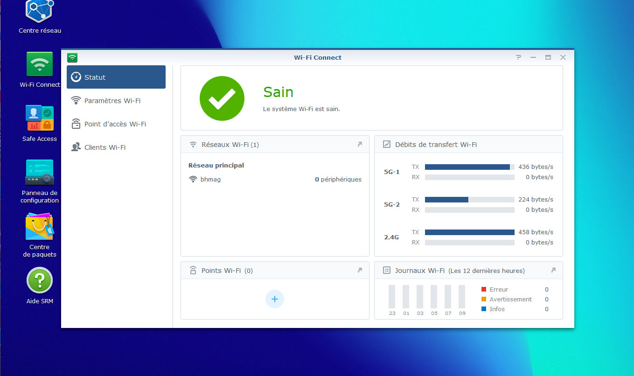Open the Clients Wi-Fi section
The image size is (634, 376).
pos(105,147)
